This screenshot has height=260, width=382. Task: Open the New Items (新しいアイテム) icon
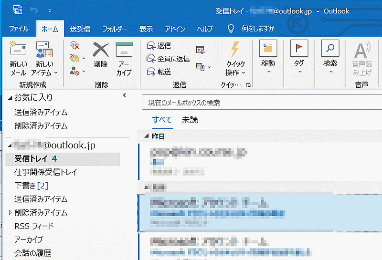(x=44, y=49)
